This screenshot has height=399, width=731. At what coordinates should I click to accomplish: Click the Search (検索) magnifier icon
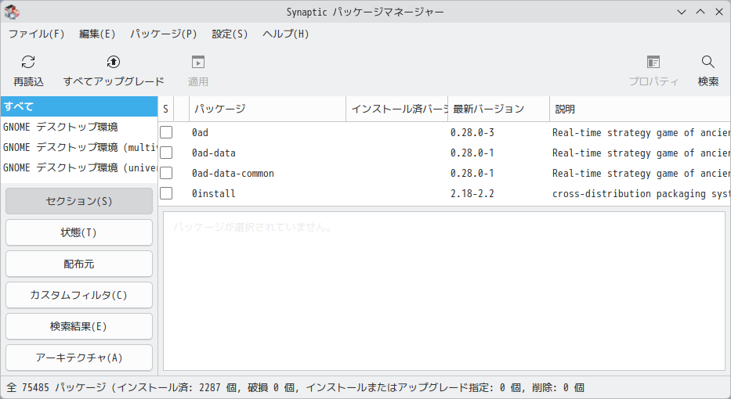707,63
